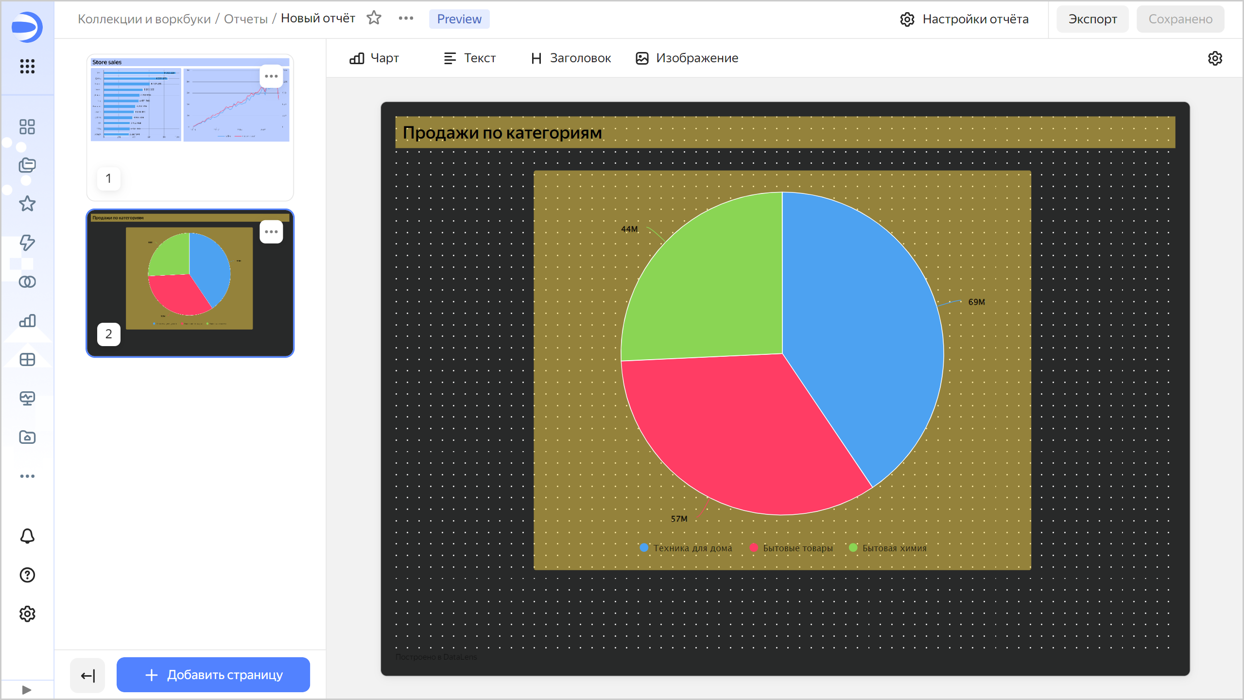The width and height of the screenshot is (1244, 700).
Task: Open report more actions menu in header
Action: coord(406,18)
